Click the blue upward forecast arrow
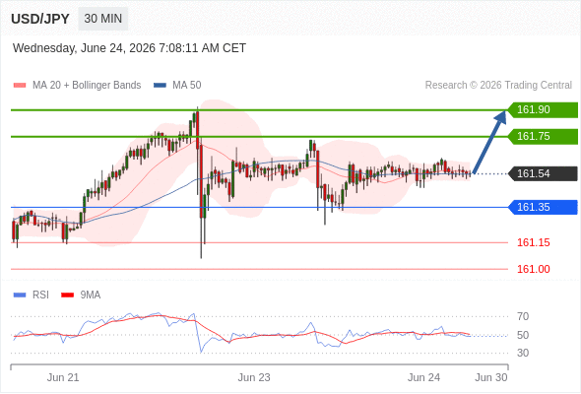The height and width of the screenshot is (394, 581). [489, 142]
